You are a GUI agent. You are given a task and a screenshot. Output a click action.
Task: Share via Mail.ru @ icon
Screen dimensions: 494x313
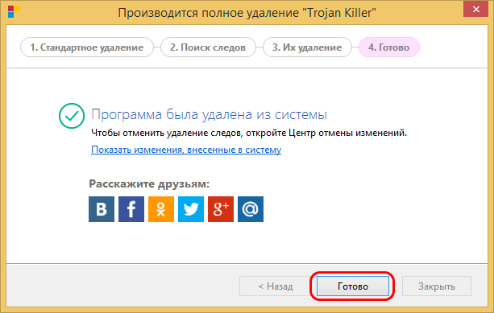(x=251, y=209)
